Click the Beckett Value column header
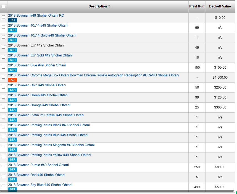The image size is (237, 194). click(220, 6)
